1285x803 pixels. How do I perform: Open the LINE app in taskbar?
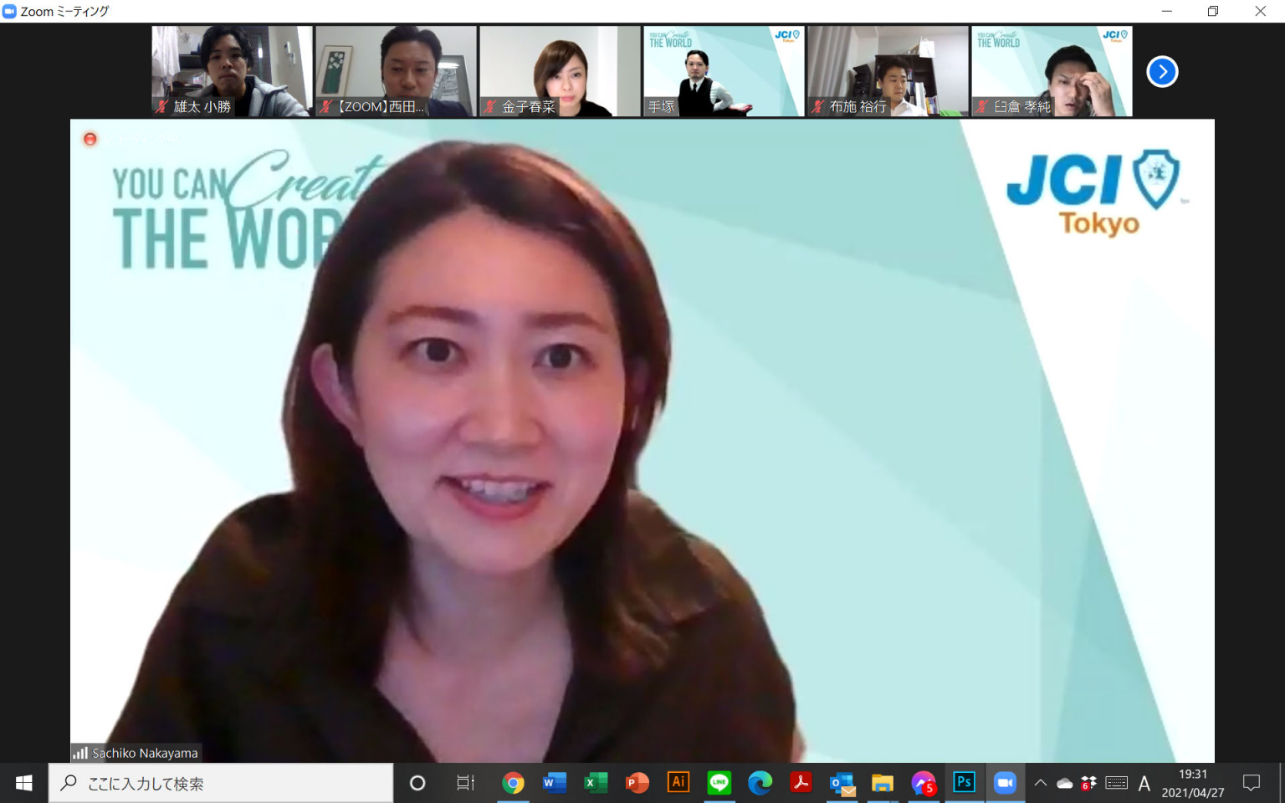tap(719, 783)
